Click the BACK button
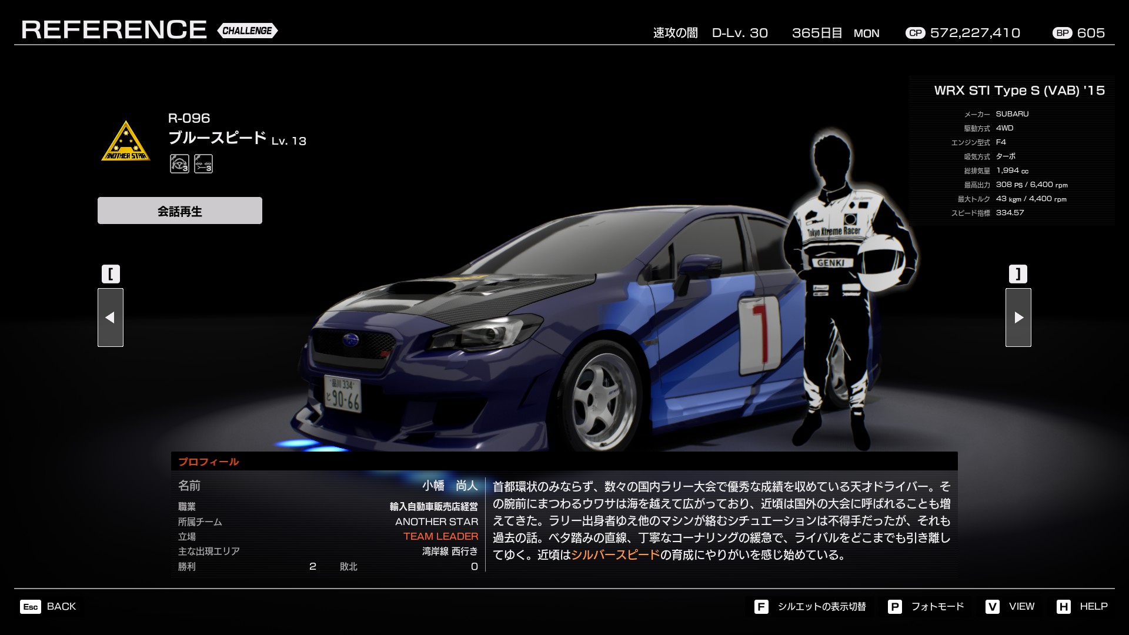The image size is (1129, 635). [x=61, y=607]
